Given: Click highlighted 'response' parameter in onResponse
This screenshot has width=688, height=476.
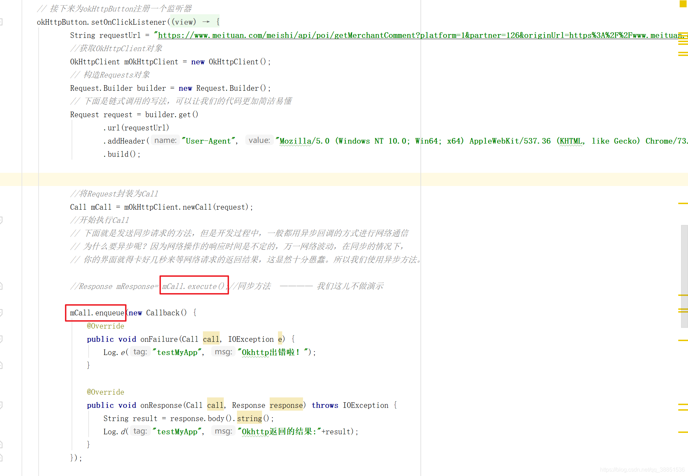Looking at the screenshot, I should point(286,405).
